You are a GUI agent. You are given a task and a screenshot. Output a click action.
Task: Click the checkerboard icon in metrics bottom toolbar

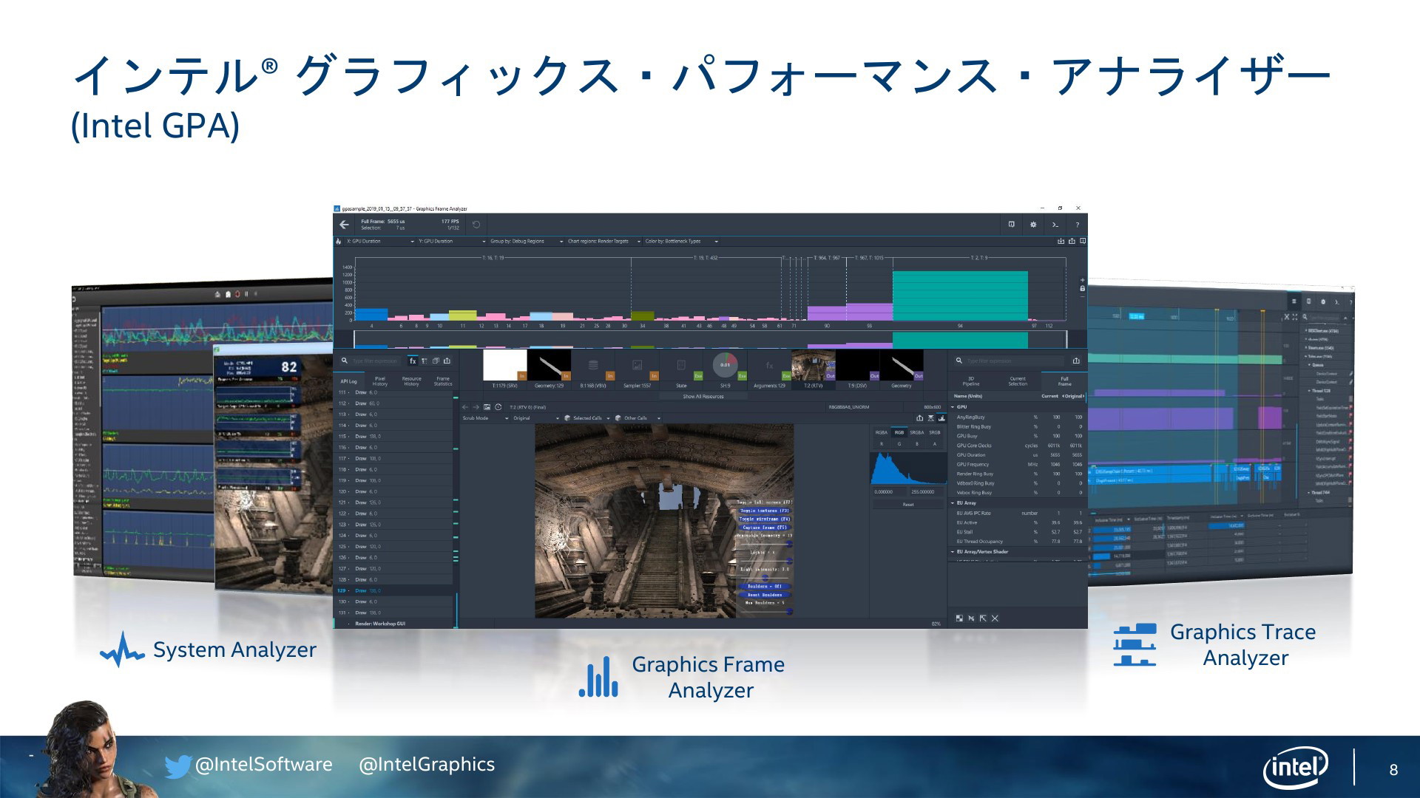click(x=959, y=618)
